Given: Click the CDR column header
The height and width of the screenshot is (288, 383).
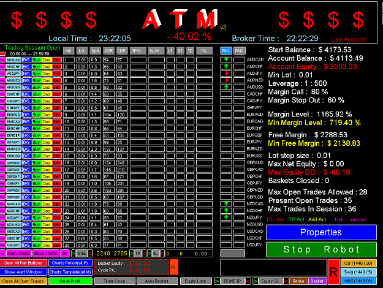Looking at the screenshot, I should (122, 51).
